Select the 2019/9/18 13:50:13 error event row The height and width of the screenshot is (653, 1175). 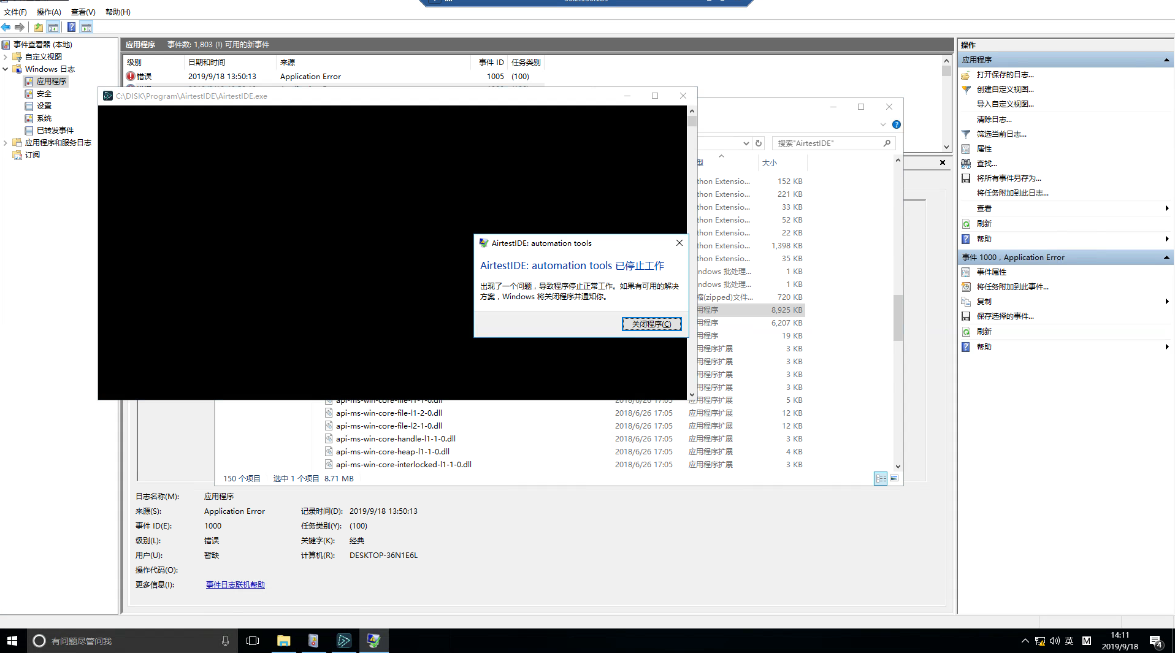coord(334,77)
